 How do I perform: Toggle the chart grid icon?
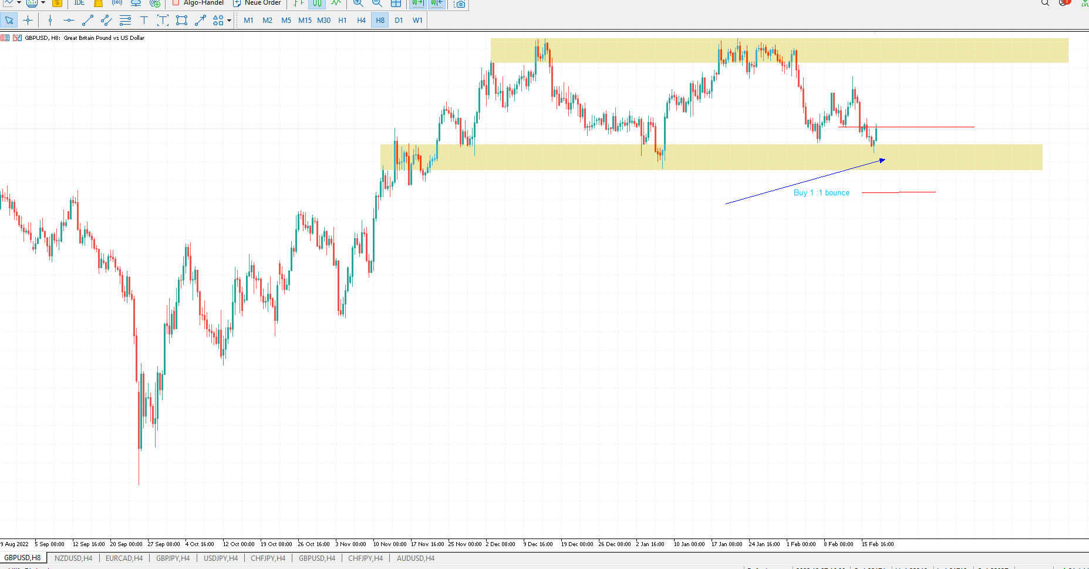click(396, 3)
